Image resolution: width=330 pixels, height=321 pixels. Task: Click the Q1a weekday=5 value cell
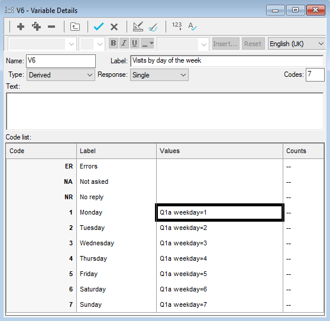pyautogui.click(x=220, y=274)
